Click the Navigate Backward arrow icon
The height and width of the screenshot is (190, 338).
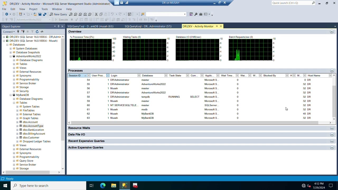7,14
